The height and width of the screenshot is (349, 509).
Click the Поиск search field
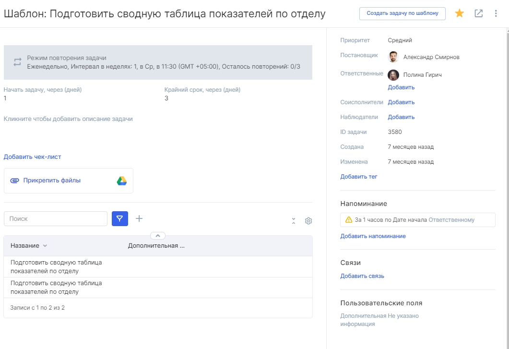click(x=56, y=219)
